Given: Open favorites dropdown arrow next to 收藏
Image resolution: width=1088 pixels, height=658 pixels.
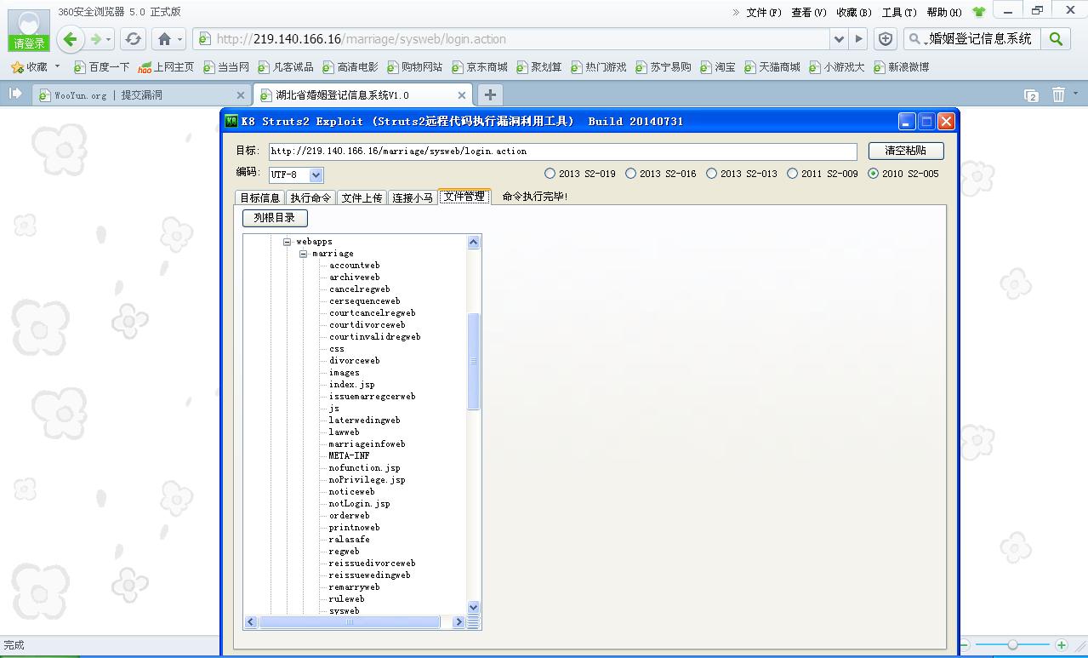Looking at the screenshot, I should [x=57, y=66].
